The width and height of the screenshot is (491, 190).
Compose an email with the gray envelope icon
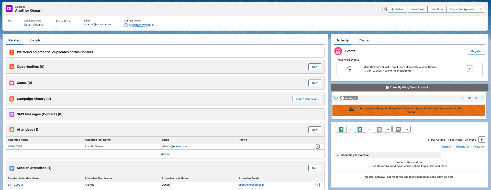pos(398,129)
